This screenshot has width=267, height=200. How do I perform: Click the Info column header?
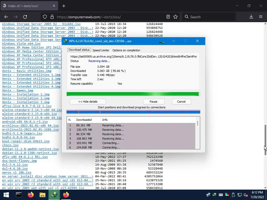pos(146,120)
